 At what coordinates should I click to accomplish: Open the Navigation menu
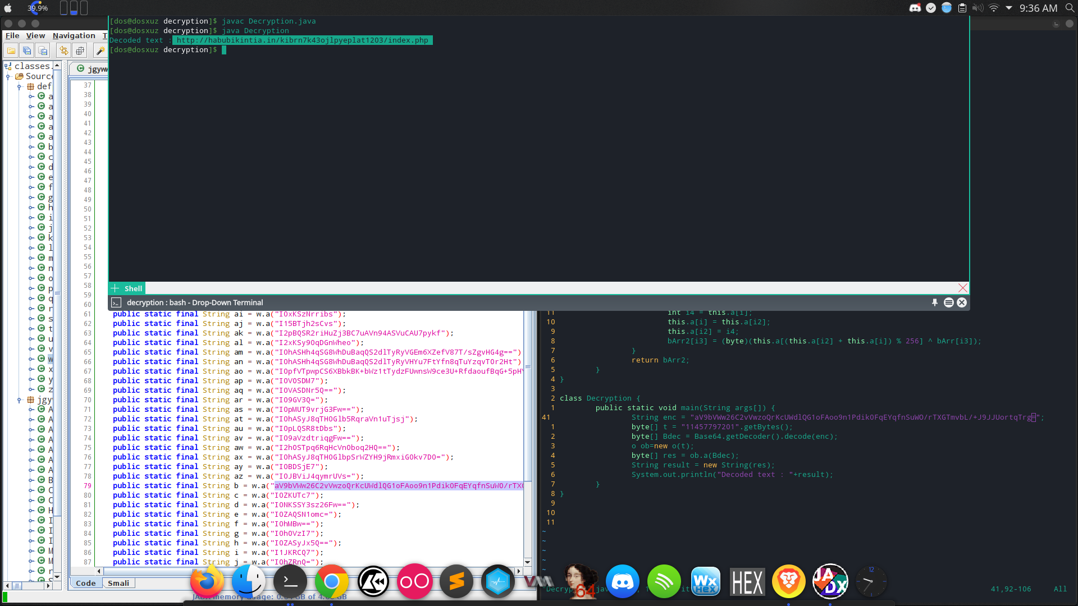pos(74,35)
